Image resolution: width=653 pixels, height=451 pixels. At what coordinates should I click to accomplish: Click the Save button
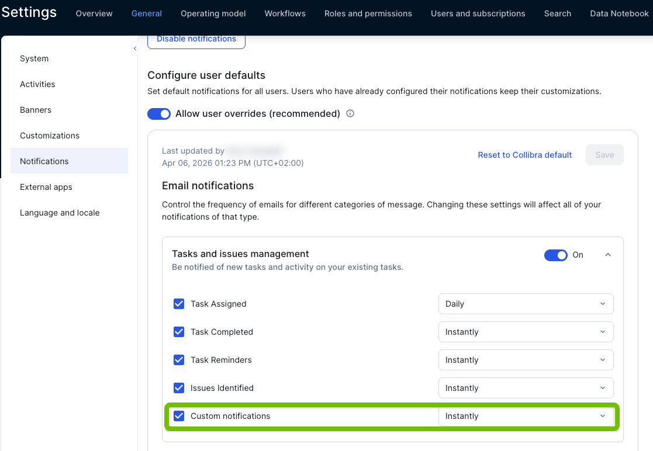pyautogui.click(x=604, y=155)
